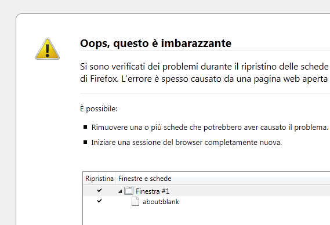The image size is (330, 225).
Task: Click the bullet square before Rimuovere
Action: click(x=85, y=127)
